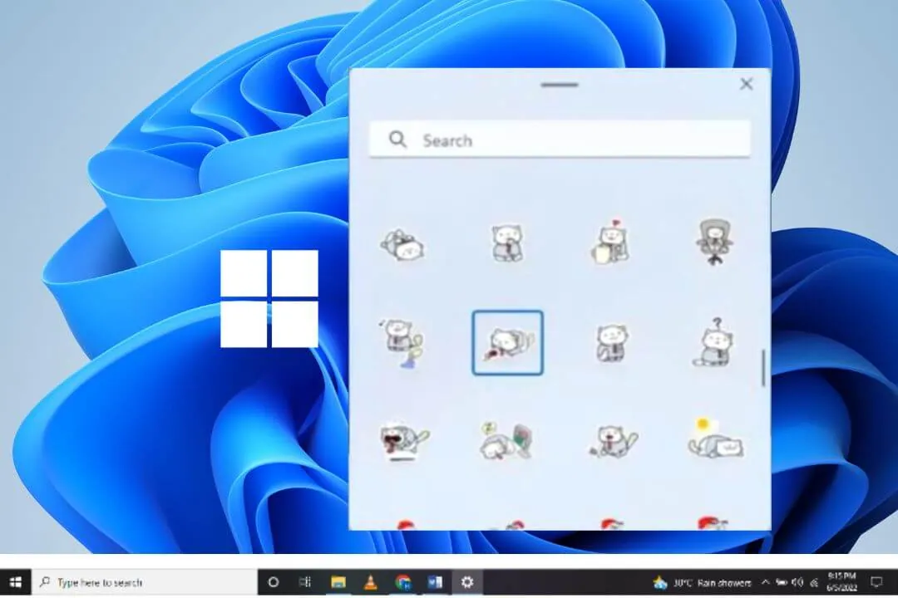
Task: Check the battery icon in system tray
Action: (781, 582)
